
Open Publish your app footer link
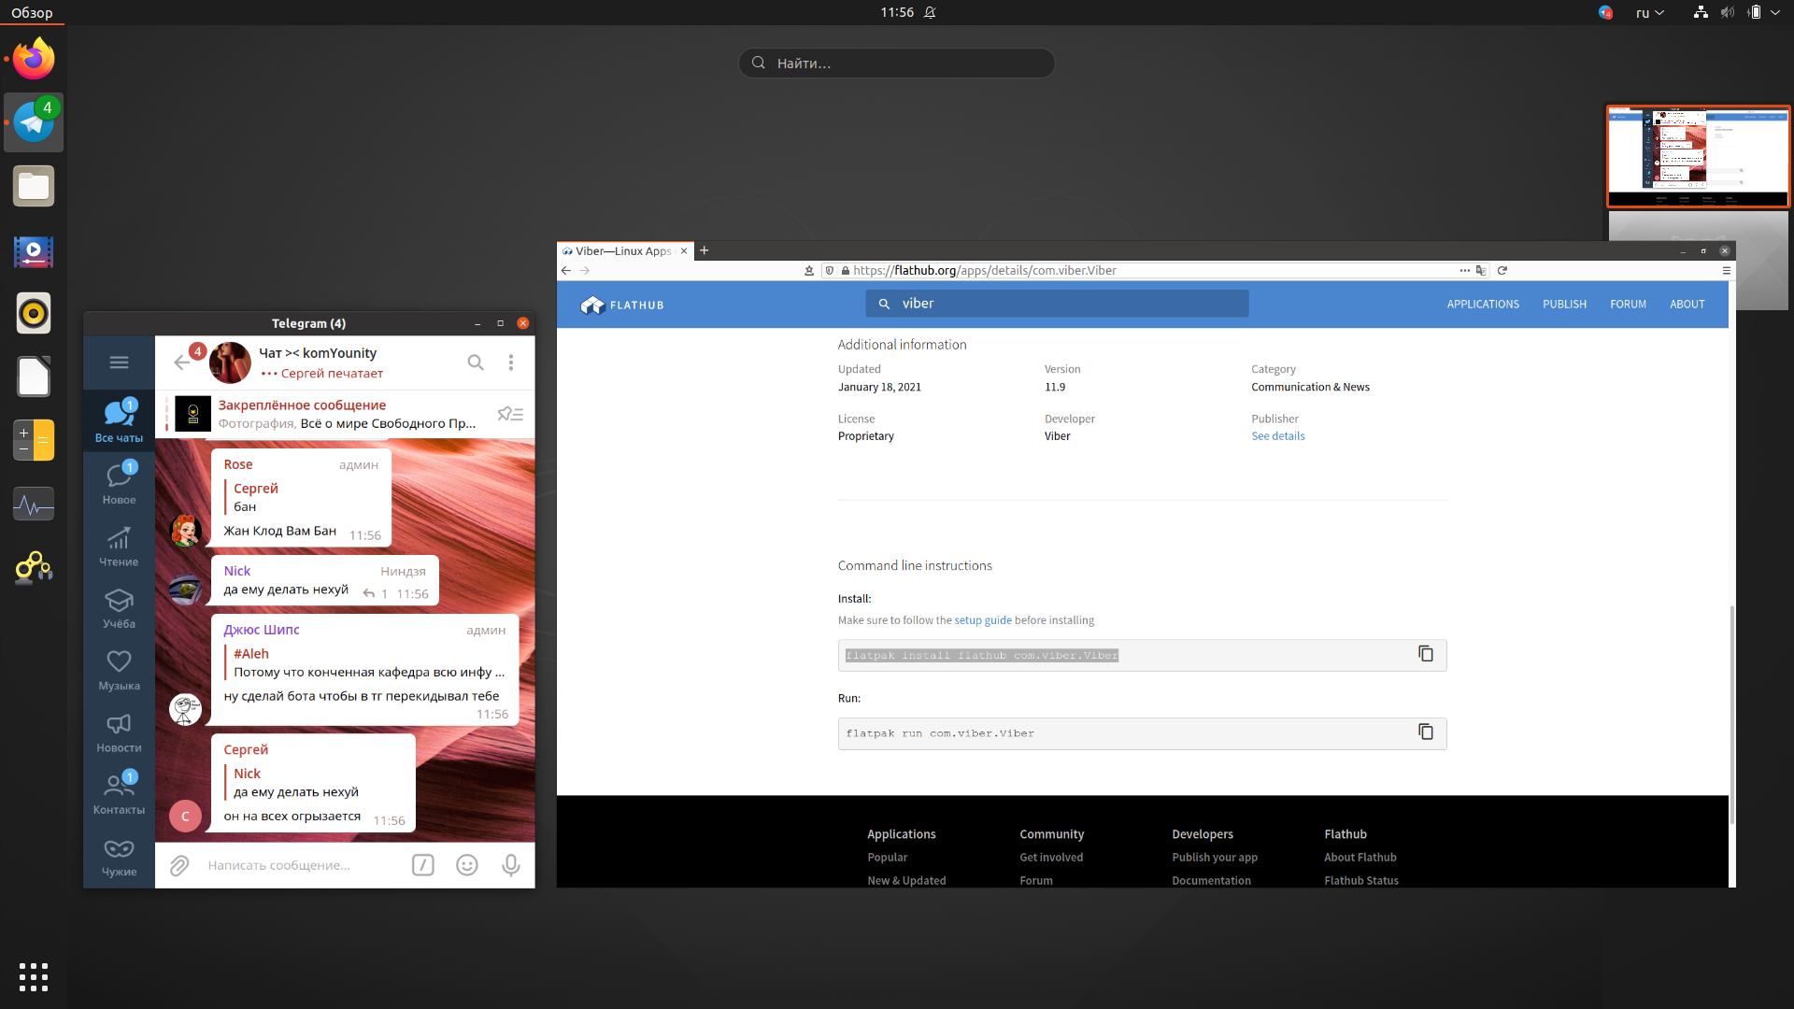(1215, 858)
